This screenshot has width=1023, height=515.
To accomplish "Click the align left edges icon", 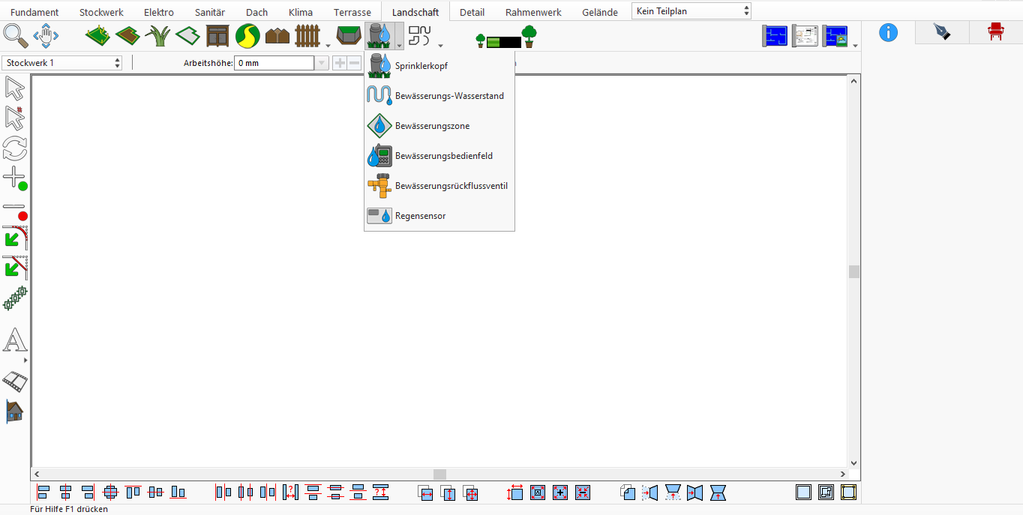I will pyautogui.click(x=43, y=493).
